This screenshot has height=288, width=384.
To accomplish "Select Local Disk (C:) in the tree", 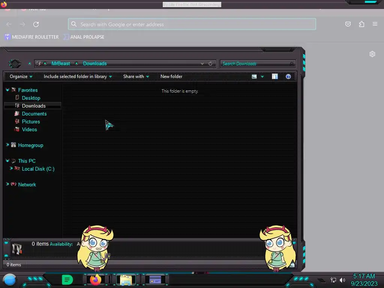I will (x=38, y=169).
